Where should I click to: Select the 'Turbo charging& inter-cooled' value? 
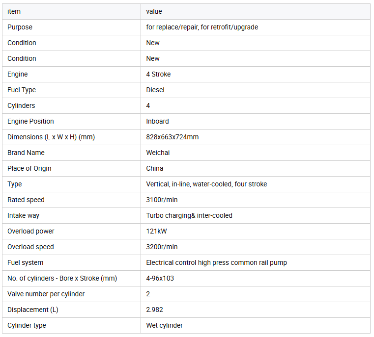click(189, 215)
